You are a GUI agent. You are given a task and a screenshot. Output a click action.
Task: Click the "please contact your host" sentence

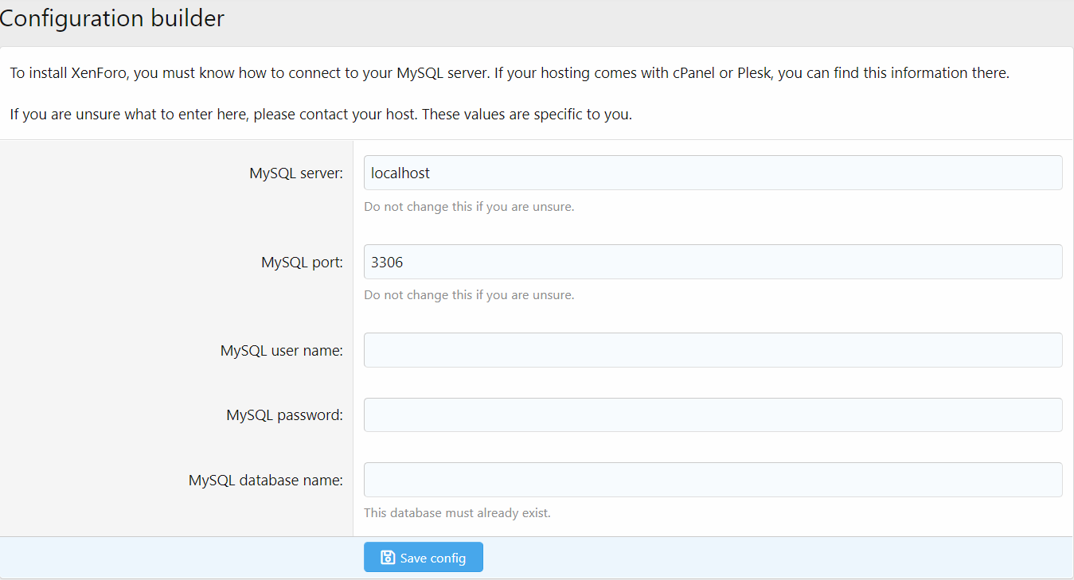pyautogui.click(x=213, y=115)
